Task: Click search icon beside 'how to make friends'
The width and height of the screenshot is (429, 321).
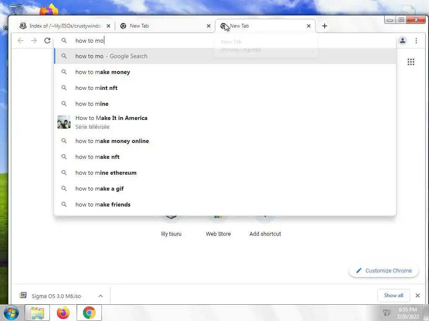Action: click(64, 204)
